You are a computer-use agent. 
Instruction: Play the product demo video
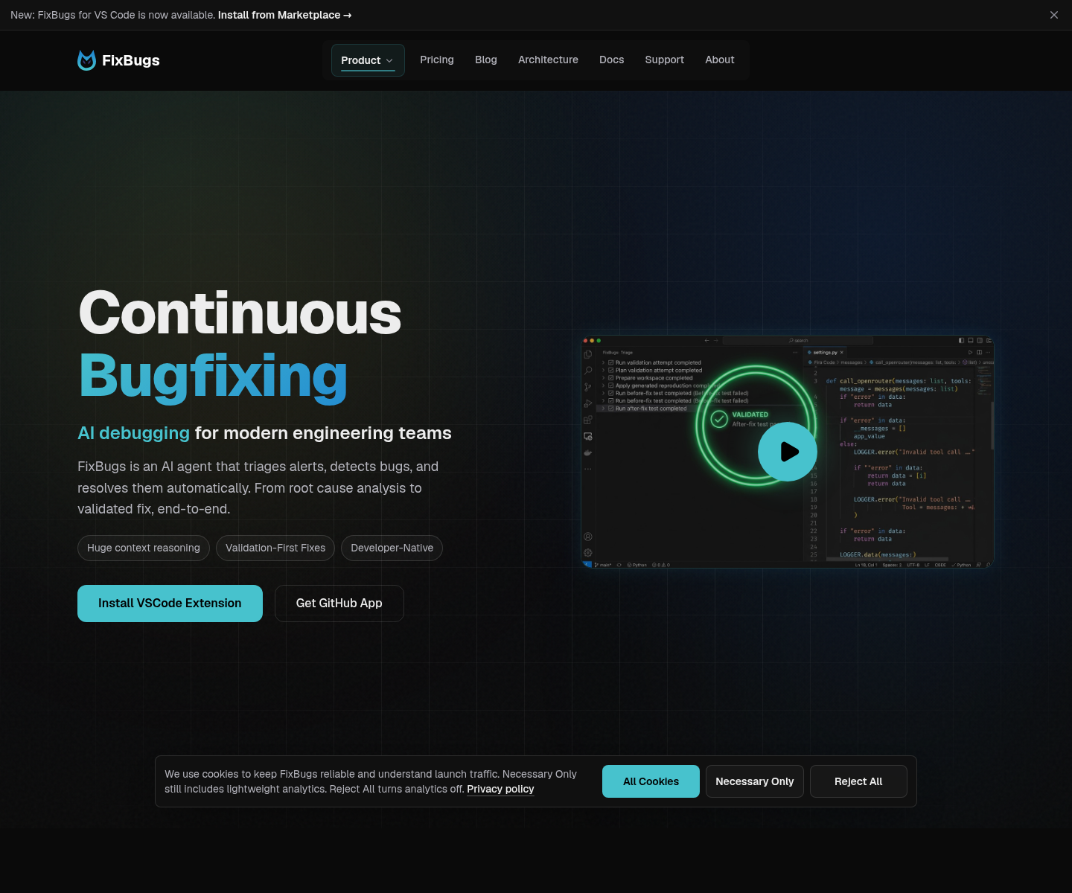pos(788,452)
